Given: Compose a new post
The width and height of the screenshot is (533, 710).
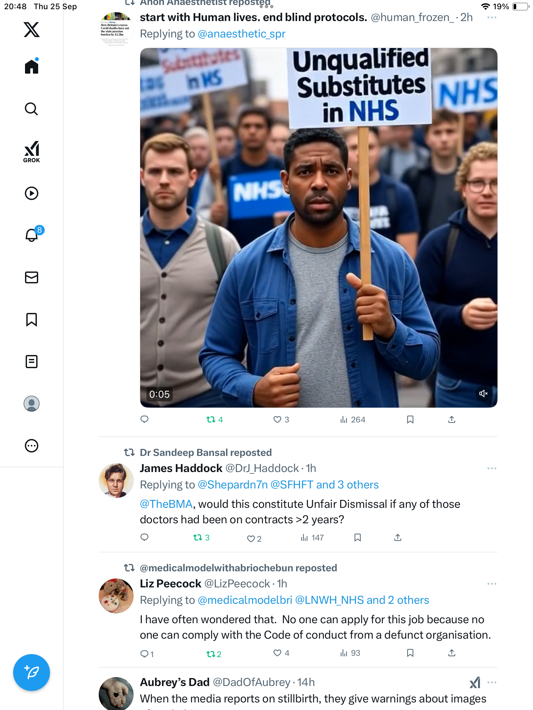Looking at the screenshot, I should (32, 672).
